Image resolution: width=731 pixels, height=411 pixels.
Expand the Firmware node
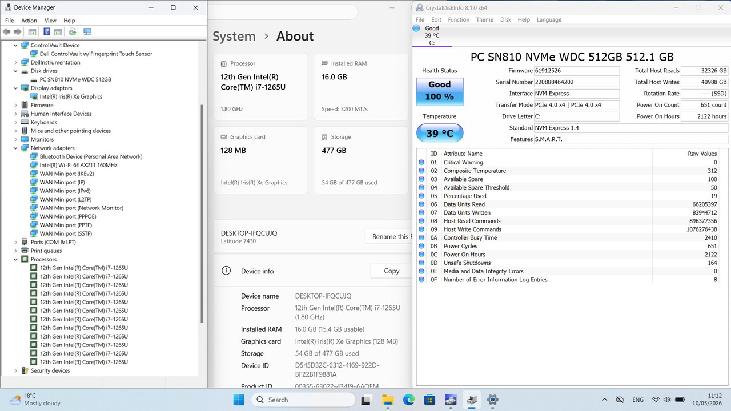(x=15, y=105)
